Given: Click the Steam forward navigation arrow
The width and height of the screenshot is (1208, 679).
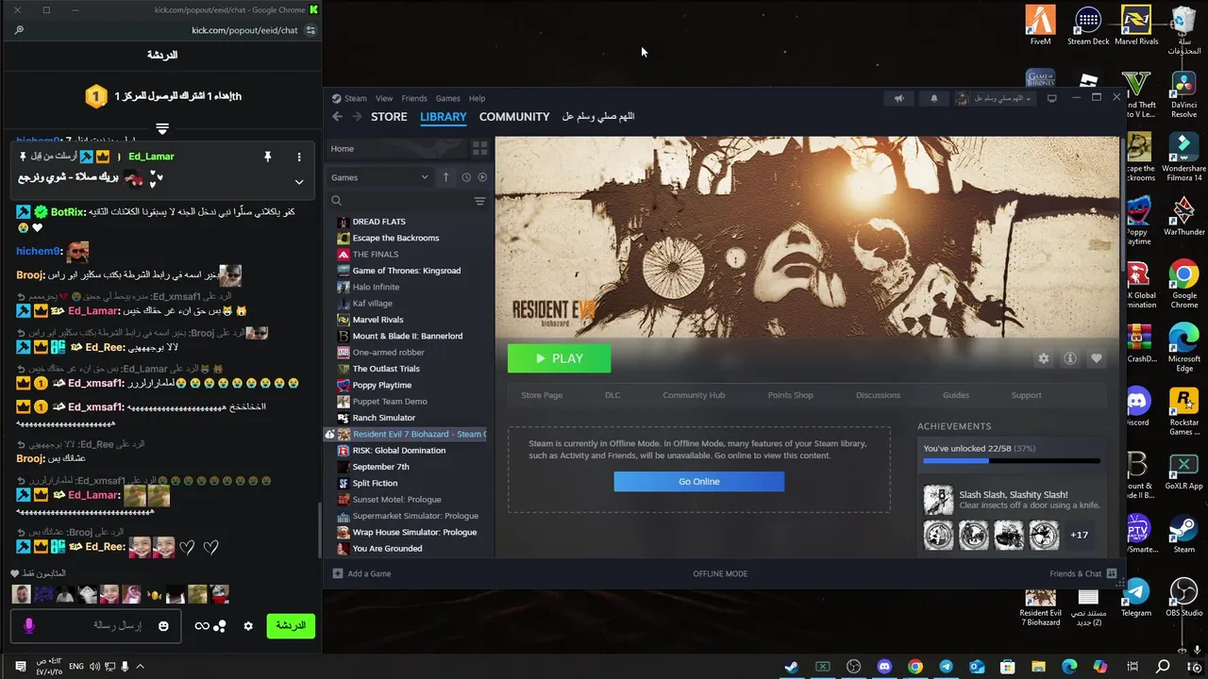Looking at the screenshot, I should coord(357,116).
